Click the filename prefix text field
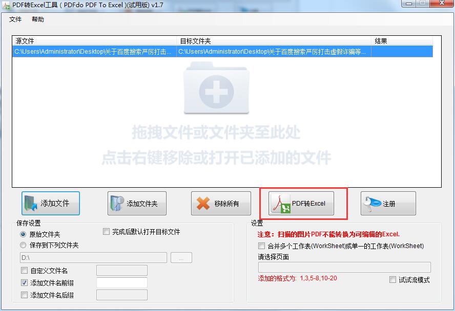 tap(122, 283)
